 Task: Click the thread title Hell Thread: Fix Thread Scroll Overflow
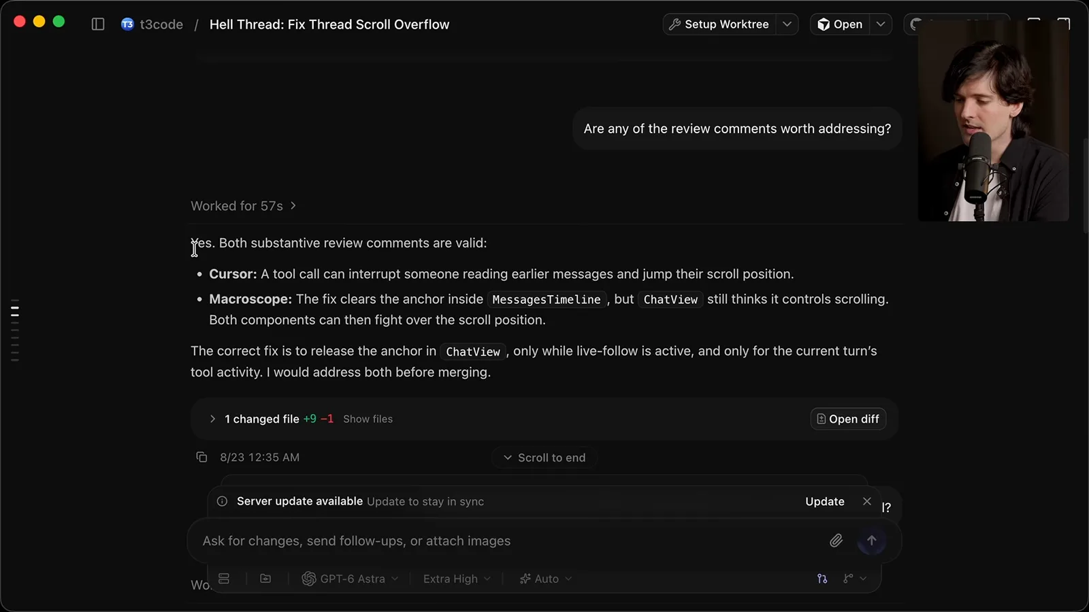pyautogui.click(x=329, y=24)
